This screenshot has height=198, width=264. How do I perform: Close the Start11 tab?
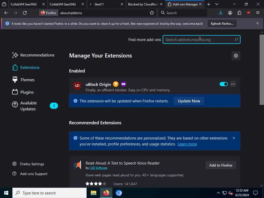click(x=122, y=4)
